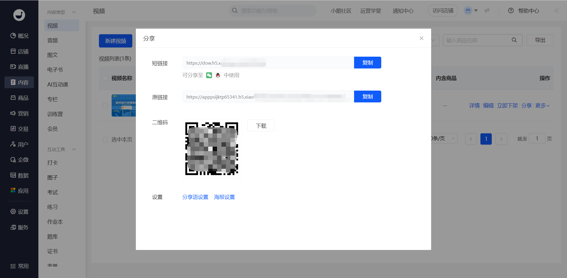Copy the 短链接 short link

(367, 63)
